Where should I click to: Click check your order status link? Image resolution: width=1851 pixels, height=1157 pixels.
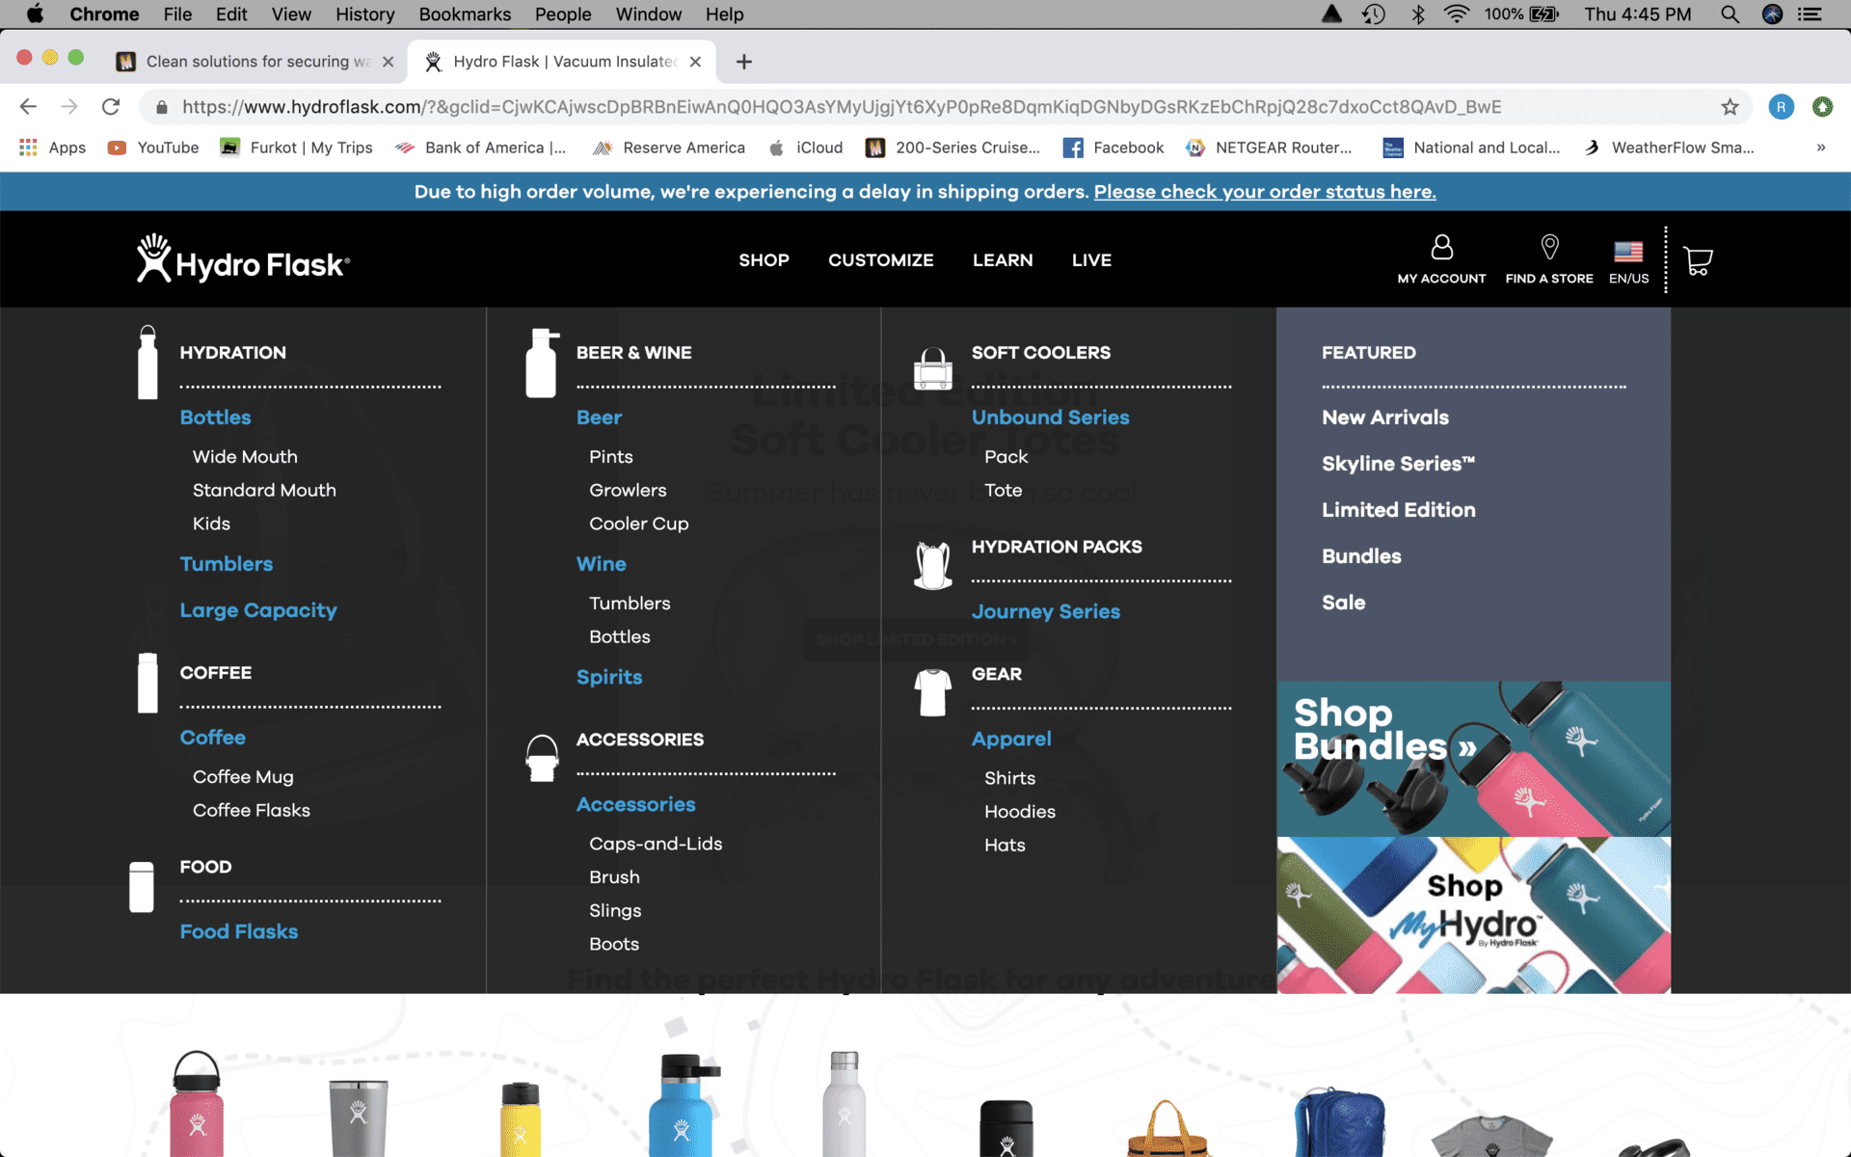pyautogui.click(x=1265, y=192)
